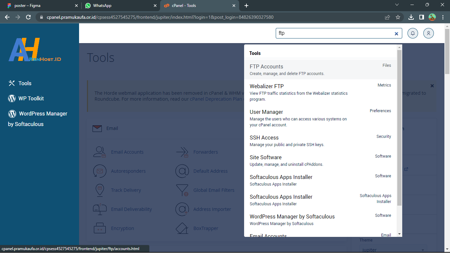Click the search field containing ftp
The width and height of the screenshot is (450, 253).
pos(339,33)
